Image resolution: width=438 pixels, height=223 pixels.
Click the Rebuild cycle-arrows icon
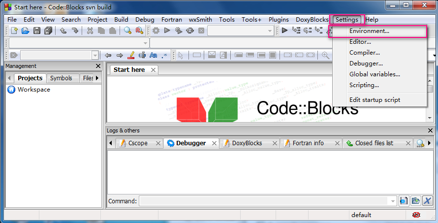(x=190, y=31)
